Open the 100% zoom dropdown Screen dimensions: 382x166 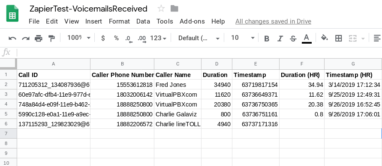[x=79, y=38]
